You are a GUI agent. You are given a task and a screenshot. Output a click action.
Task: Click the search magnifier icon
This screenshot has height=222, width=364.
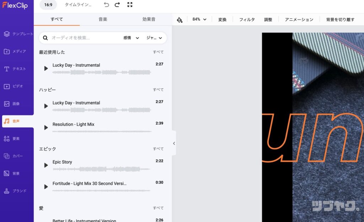coord(45,38)
